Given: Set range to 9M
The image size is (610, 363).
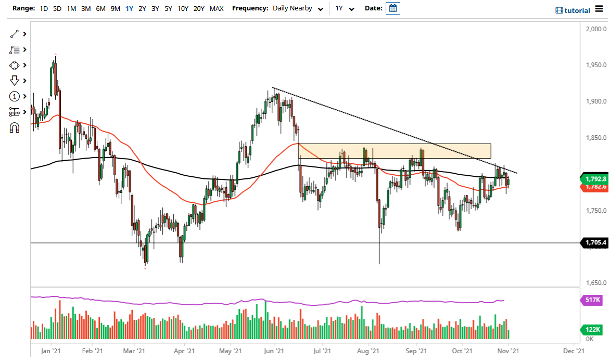Looking at the screenshot, I should [x=116, y=8].
